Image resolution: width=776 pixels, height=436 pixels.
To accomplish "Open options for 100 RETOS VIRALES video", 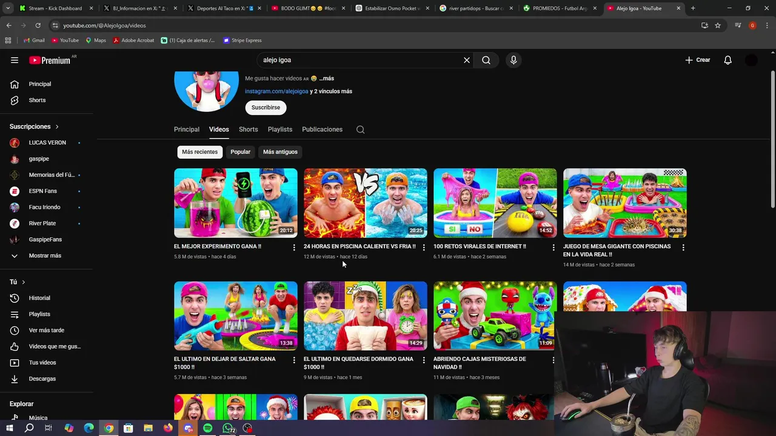I will 554,247.
